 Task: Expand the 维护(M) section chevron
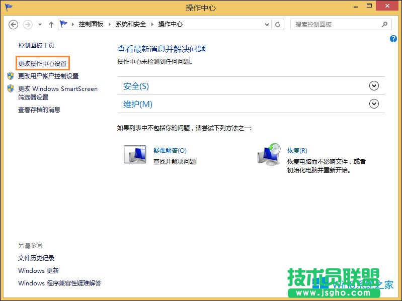click(374, 104)
